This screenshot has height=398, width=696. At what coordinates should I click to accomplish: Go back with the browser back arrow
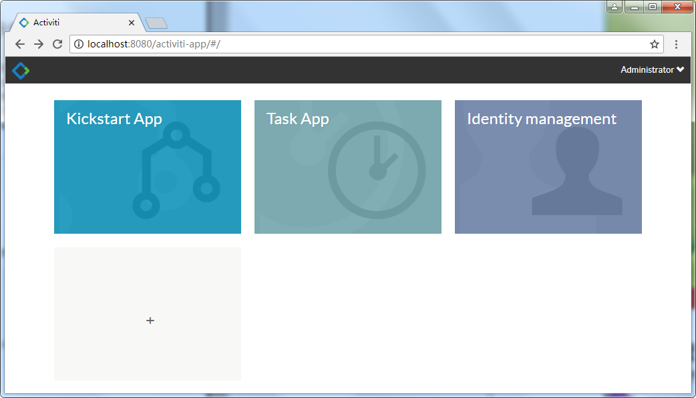point(20,44)
